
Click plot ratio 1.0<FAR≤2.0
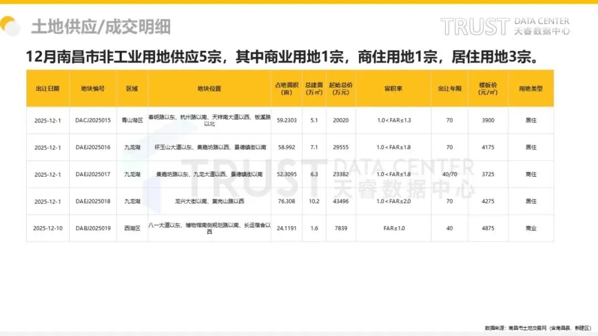pos(394,201)
